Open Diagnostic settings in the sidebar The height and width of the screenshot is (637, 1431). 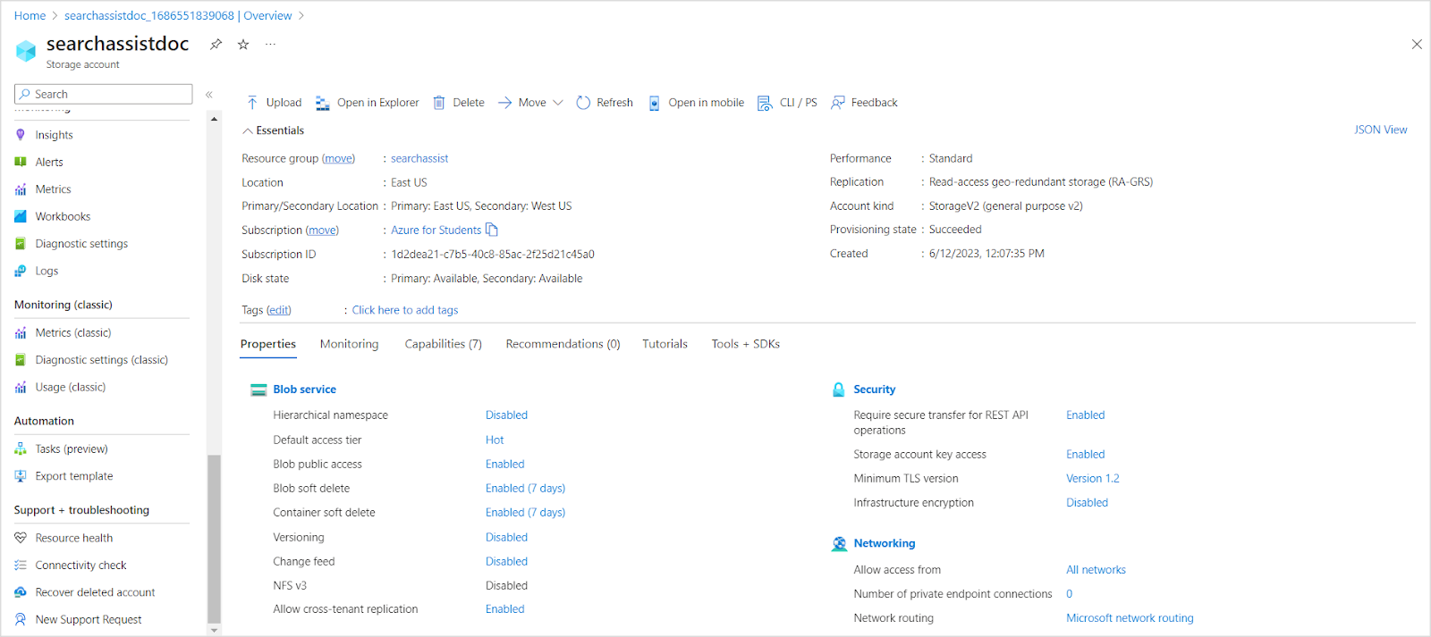click(x=81, y=244)
